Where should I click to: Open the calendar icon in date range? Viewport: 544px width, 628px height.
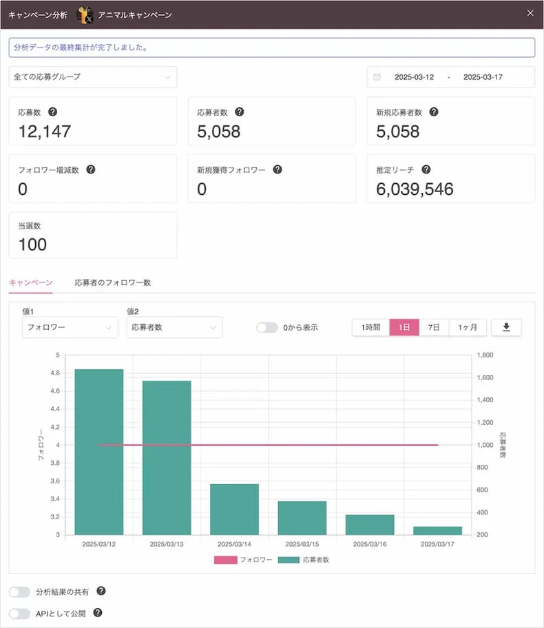click(377, 77)
